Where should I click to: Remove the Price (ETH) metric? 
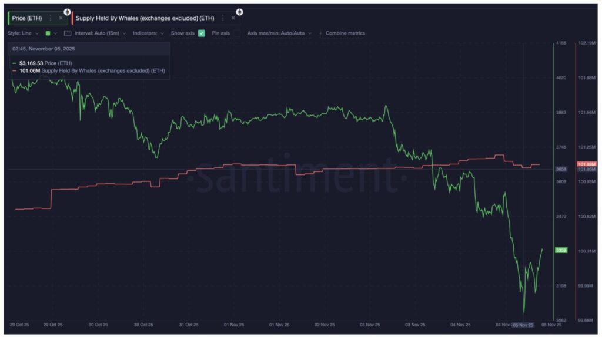pyautogui.click(x=61, y=18)
